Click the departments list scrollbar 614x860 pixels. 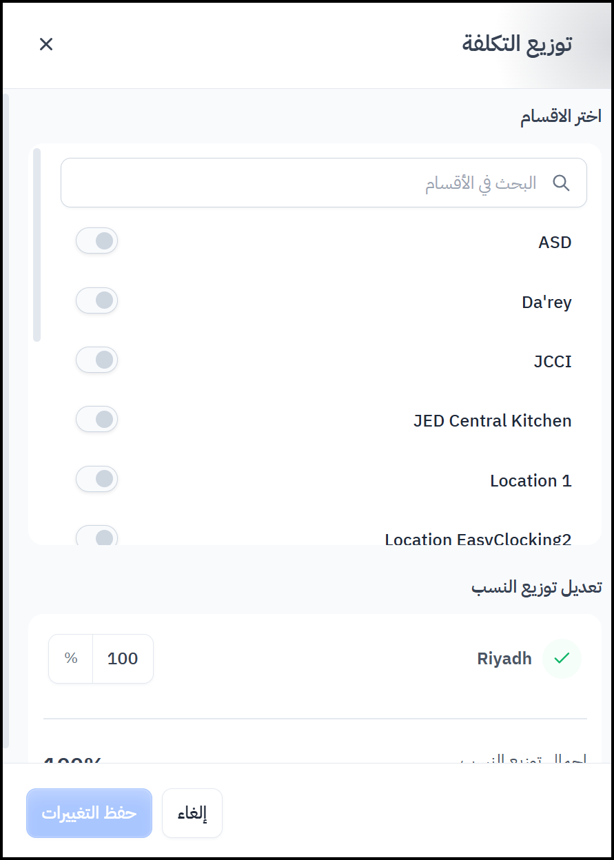tap(37, 245)
